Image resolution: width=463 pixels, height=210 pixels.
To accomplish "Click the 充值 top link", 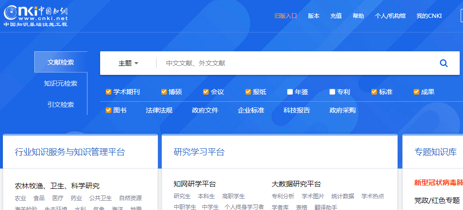I will click(x=336, y=16).
